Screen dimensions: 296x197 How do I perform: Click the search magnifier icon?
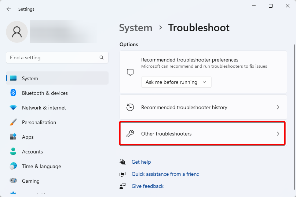click(x=102, y=57)
